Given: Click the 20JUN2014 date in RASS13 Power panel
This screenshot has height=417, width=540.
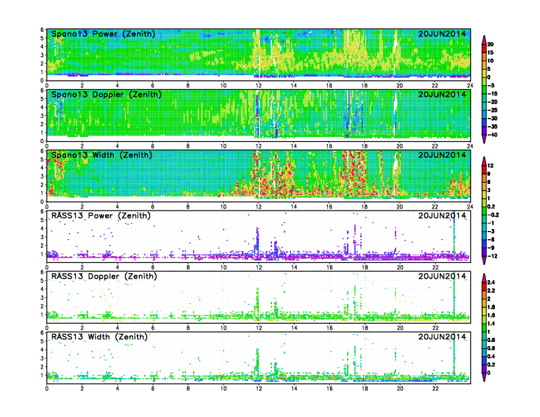Looking at the screenshot, I should (442, 216).
